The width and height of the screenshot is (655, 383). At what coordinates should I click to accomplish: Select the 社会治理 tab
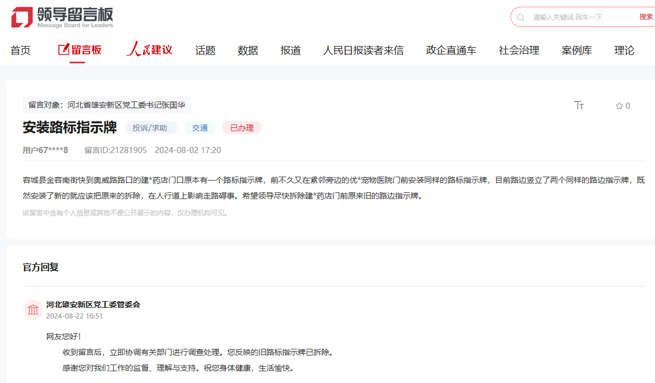tap(519, 50)
